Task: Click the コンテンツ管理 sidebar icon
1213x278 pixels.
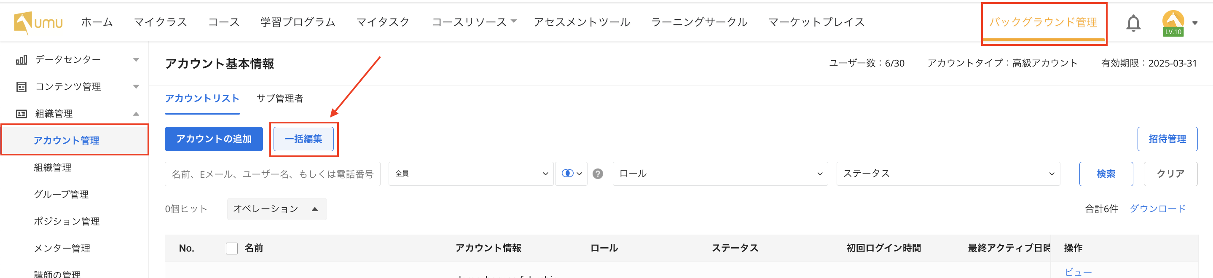Action: (x=21, y=86)
